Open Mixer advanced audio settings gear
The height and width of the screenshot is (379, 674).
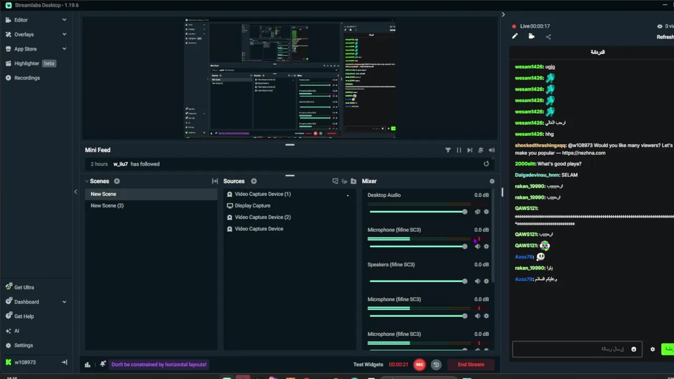(492, 181)
